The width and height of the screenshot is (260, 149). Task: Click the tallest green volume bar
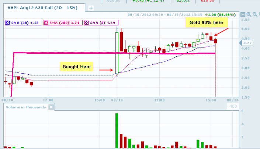[117, 131]
